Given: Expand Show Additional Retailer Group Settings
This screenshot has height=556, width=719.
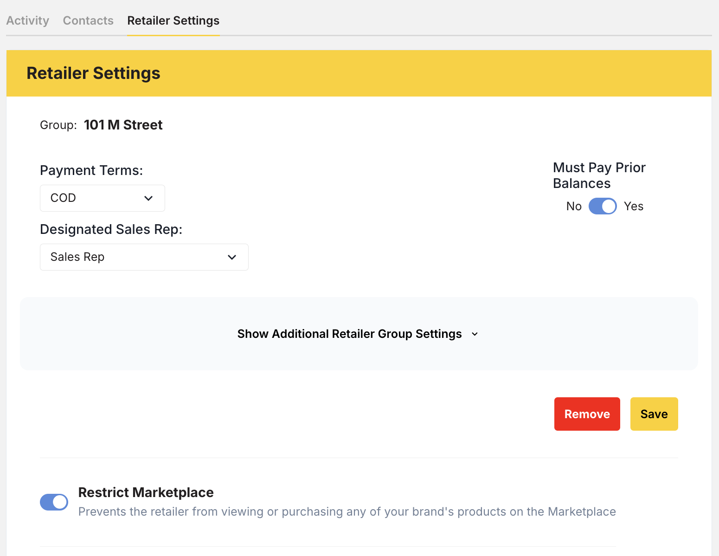Looking at the screenshot, I should (349, 334).
